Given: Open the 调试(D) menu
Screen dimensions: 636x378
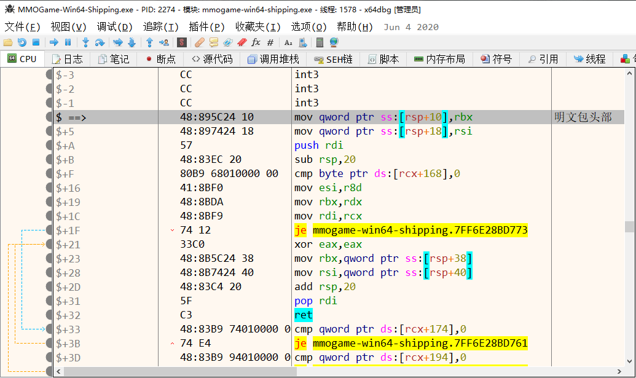Looking at the screenshot, I should click(x=115, y=27).
